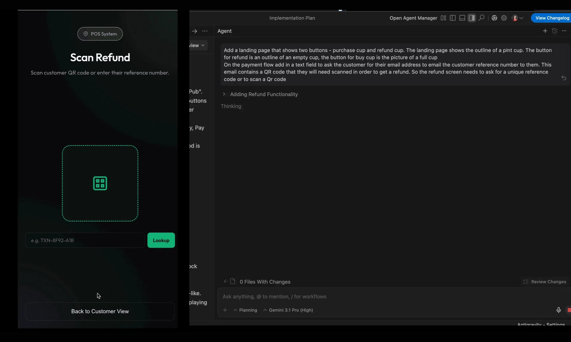Open conversation history clock icon

[555, 31]
